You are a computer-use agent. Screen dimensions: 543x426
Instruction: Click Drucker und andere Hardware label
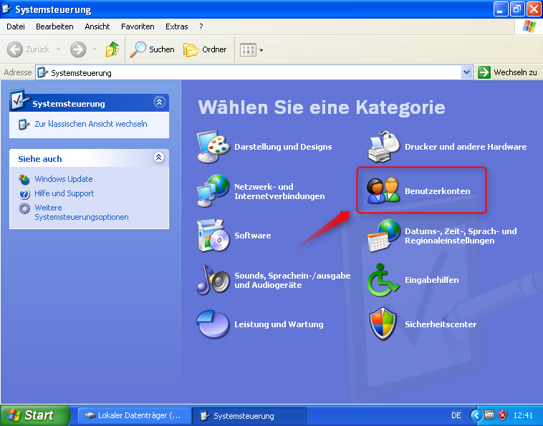[466, 147]
